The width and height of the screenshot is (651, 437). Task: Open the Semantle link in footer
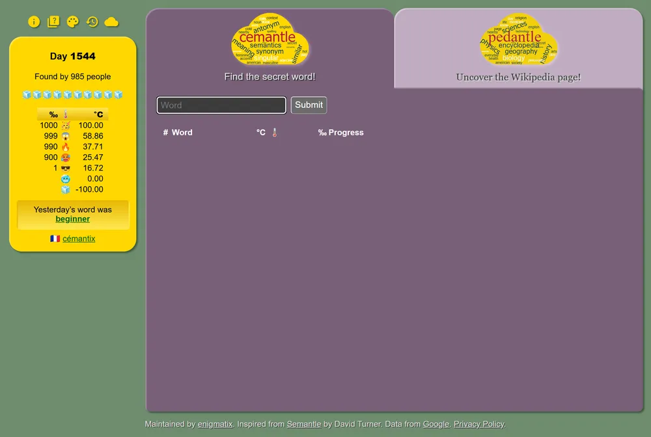(x=304, y=424)
